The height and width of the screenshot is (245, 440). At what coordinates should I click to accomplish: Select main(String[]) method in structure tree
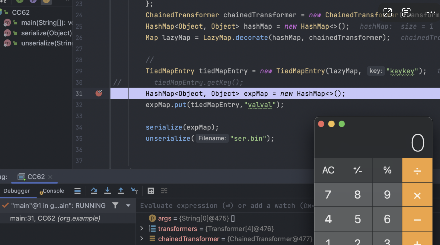46,23
